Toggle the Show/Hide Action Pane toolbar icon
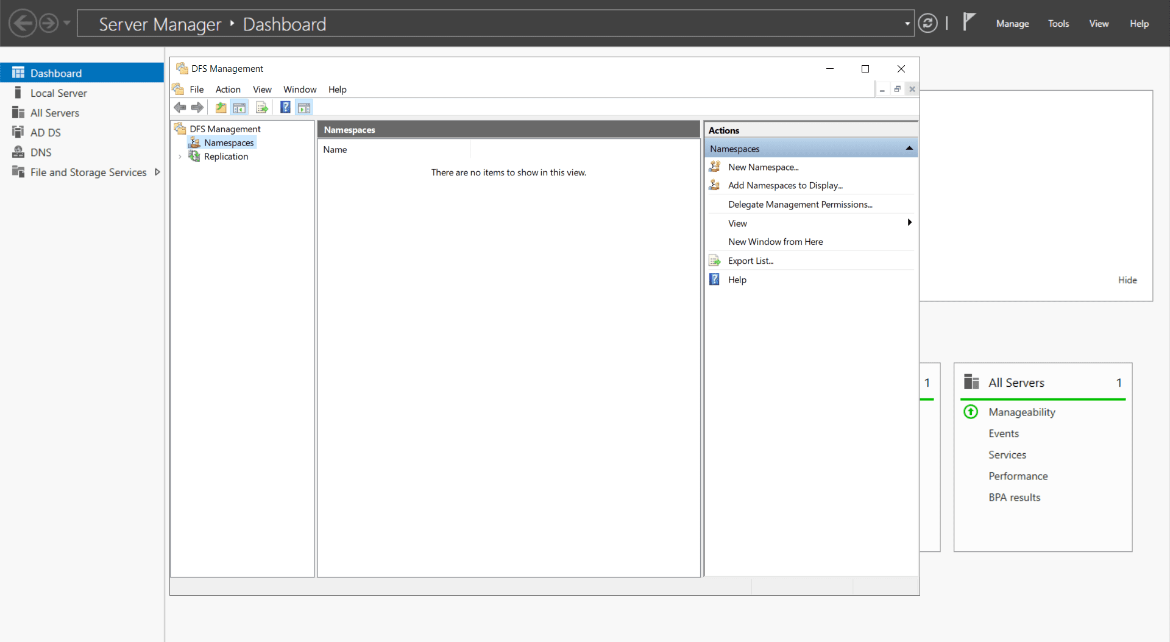Viewport: 1170px width, 642px height. [x=304, y=108]
